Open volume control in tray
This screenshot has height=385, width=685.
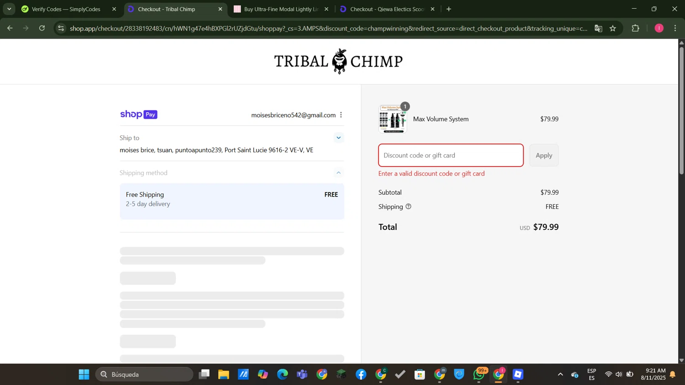[619, 375]
